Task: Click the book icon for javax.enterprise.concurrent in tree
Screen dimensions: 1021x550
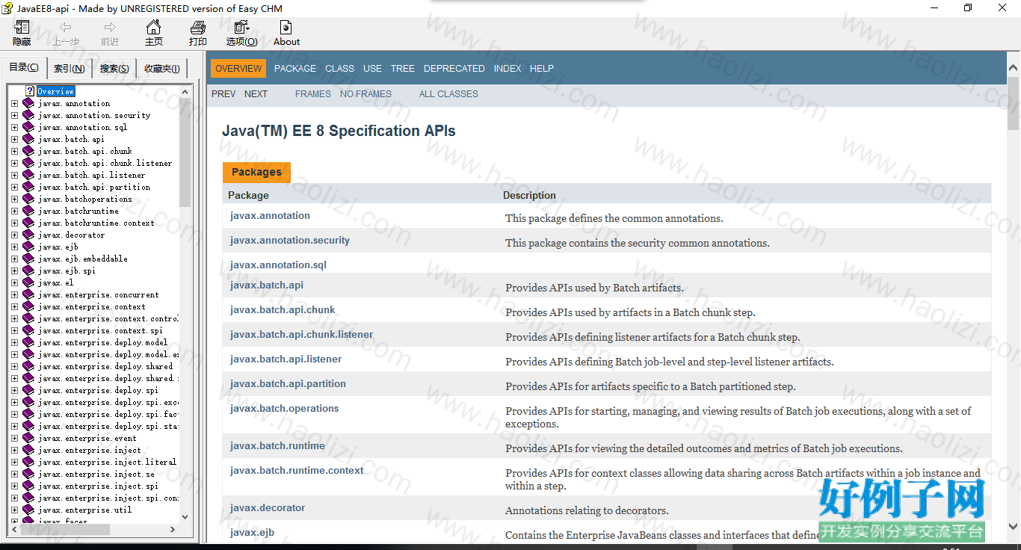Action: [x=28, y=294]
